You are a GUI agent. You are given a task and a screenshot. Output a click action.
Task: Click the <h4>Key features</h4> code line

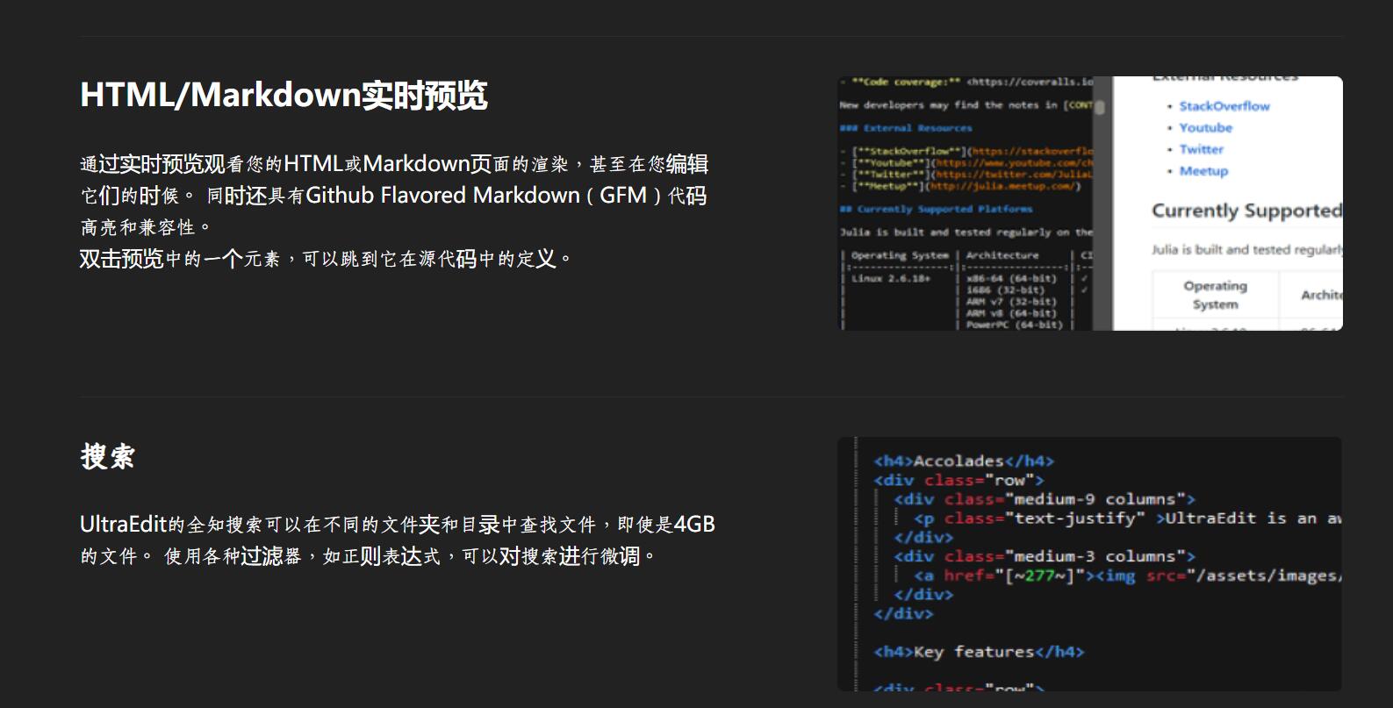pyautogui.click(x=979, y=652)
